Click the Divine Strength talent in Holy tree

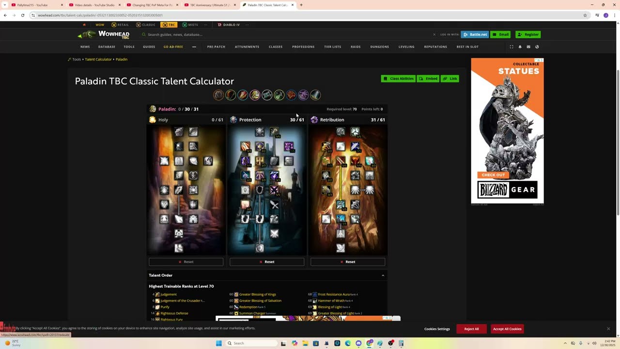[x=179, y=132]
